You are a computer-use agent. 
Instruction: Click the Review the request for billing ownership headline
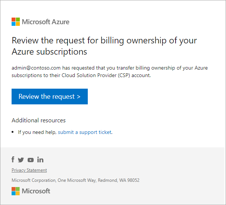pos(104,46)
